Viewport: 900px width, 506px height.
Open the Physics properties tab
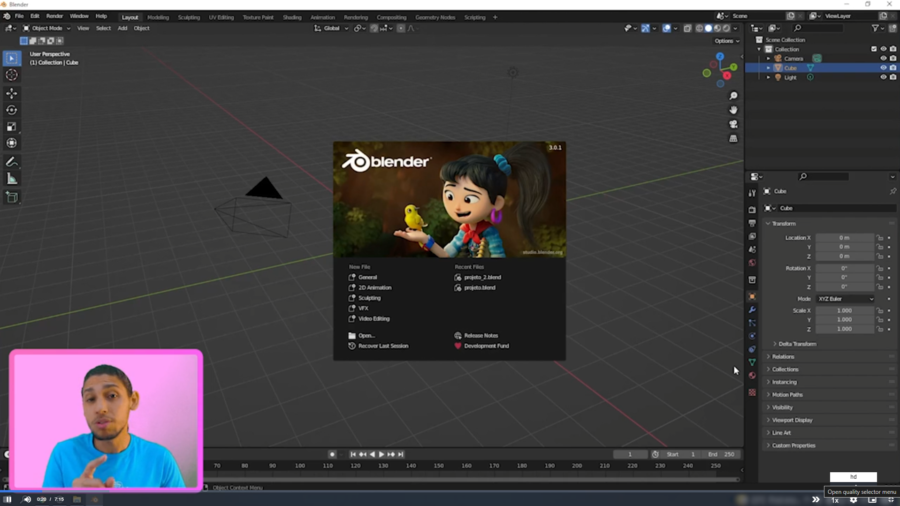pyautogui.click(x=752, y=336)
